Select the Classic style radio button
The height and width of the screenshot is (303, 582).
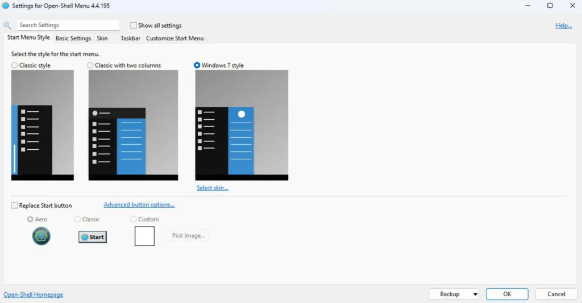point(15,65)
